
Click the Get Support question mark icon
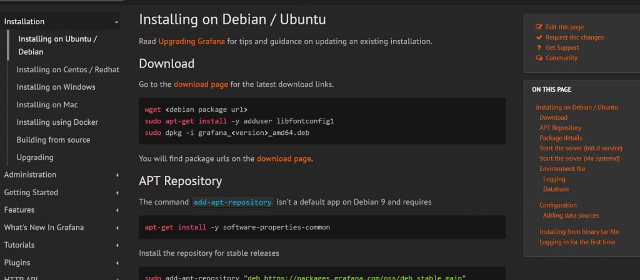(x=539, y=47)
